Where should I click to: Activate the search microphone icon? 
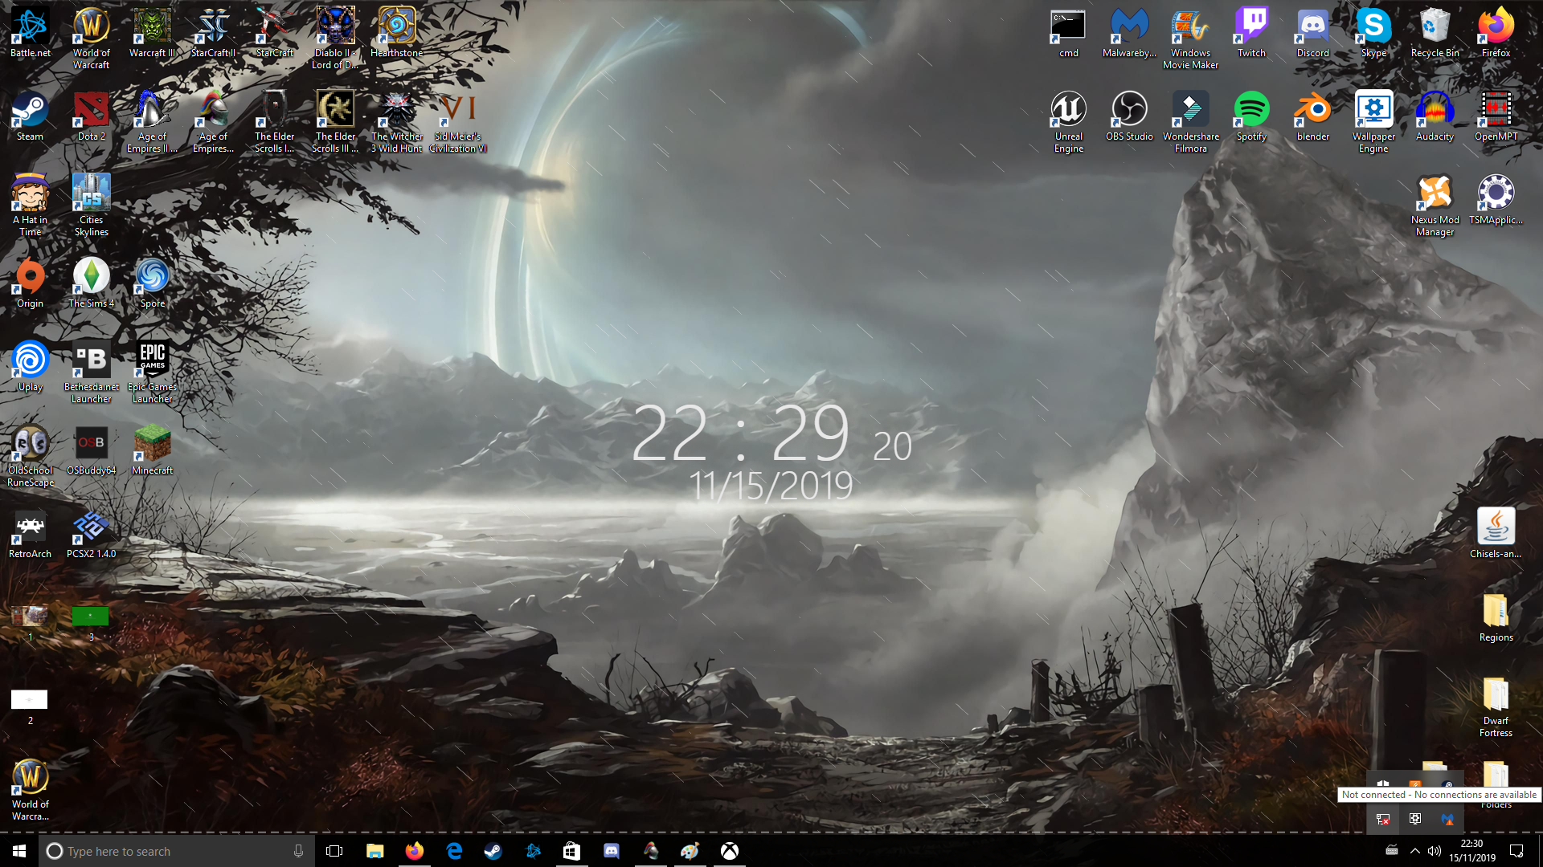299,851
